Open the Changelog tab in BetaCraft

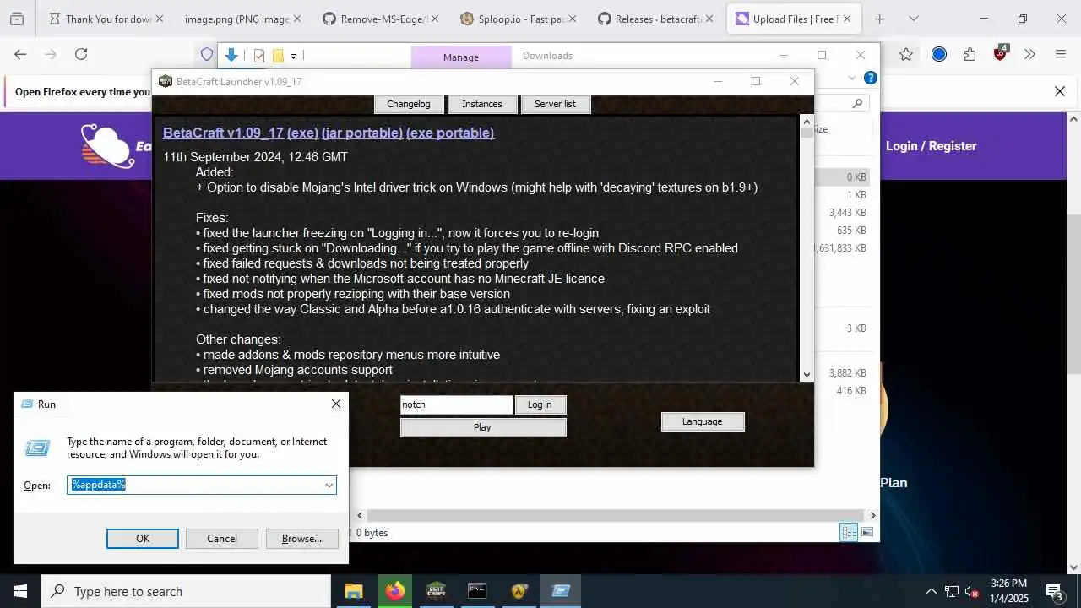tap(409, 104)
